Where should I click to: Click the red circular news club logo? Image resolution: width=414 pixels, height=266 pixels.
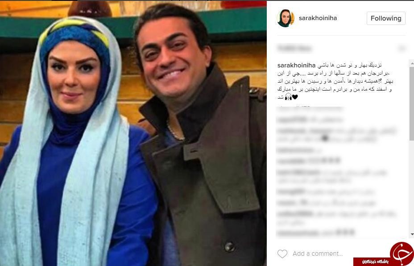[402, 253]
